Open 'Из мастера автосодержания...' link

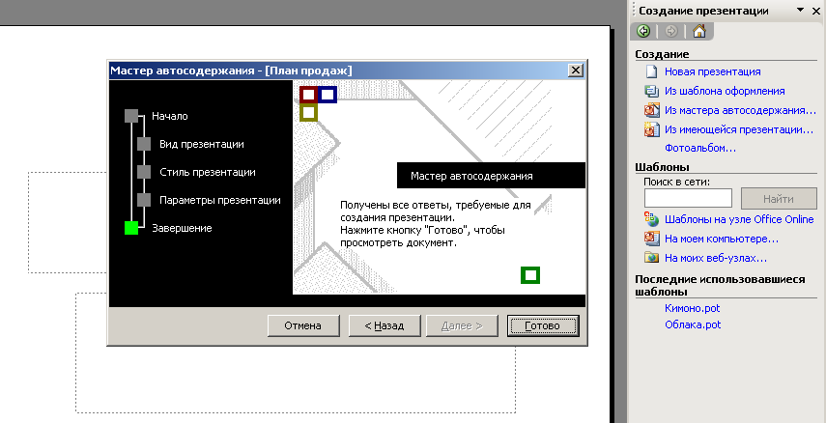pyautogui.click(x=740, y=111)
